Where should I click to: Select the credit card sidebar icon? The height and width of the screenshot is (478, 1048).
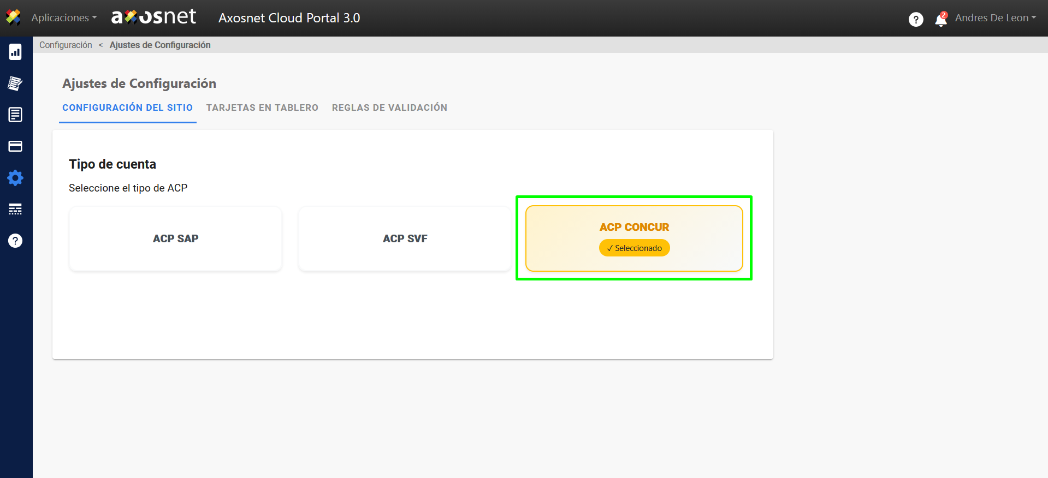tap(15, 146)
